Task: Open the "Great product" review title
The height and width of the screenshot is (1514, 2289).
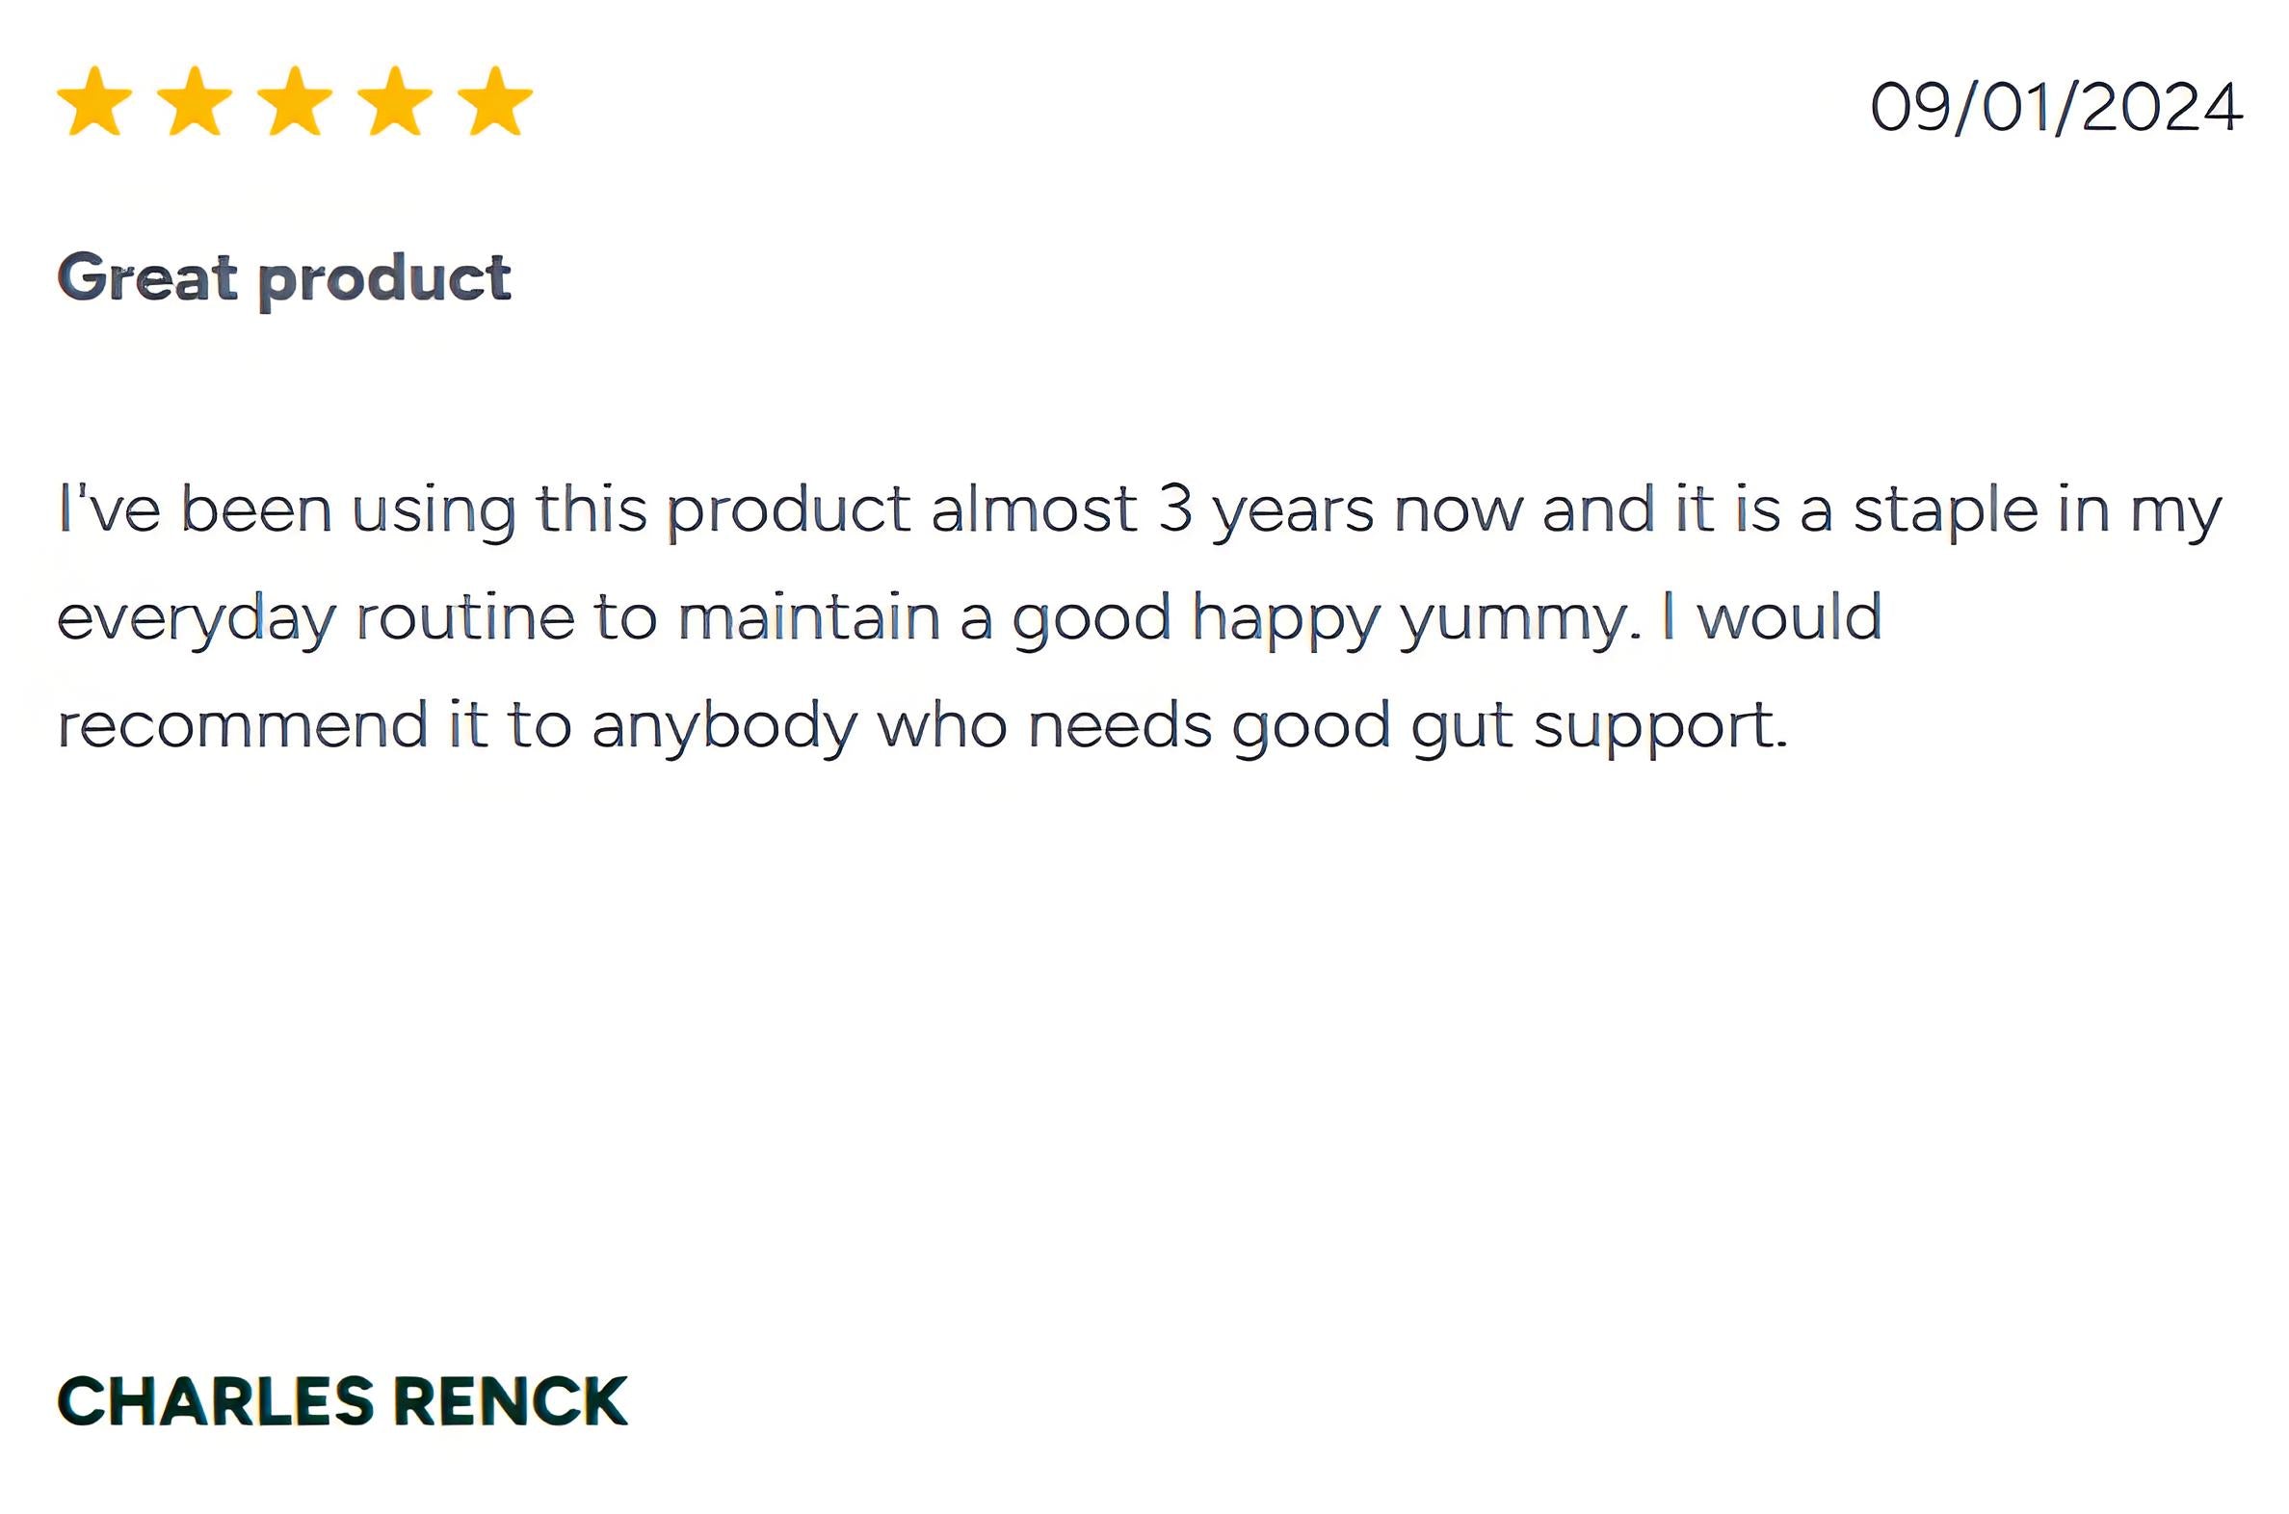Action: [x=284, y=278]
